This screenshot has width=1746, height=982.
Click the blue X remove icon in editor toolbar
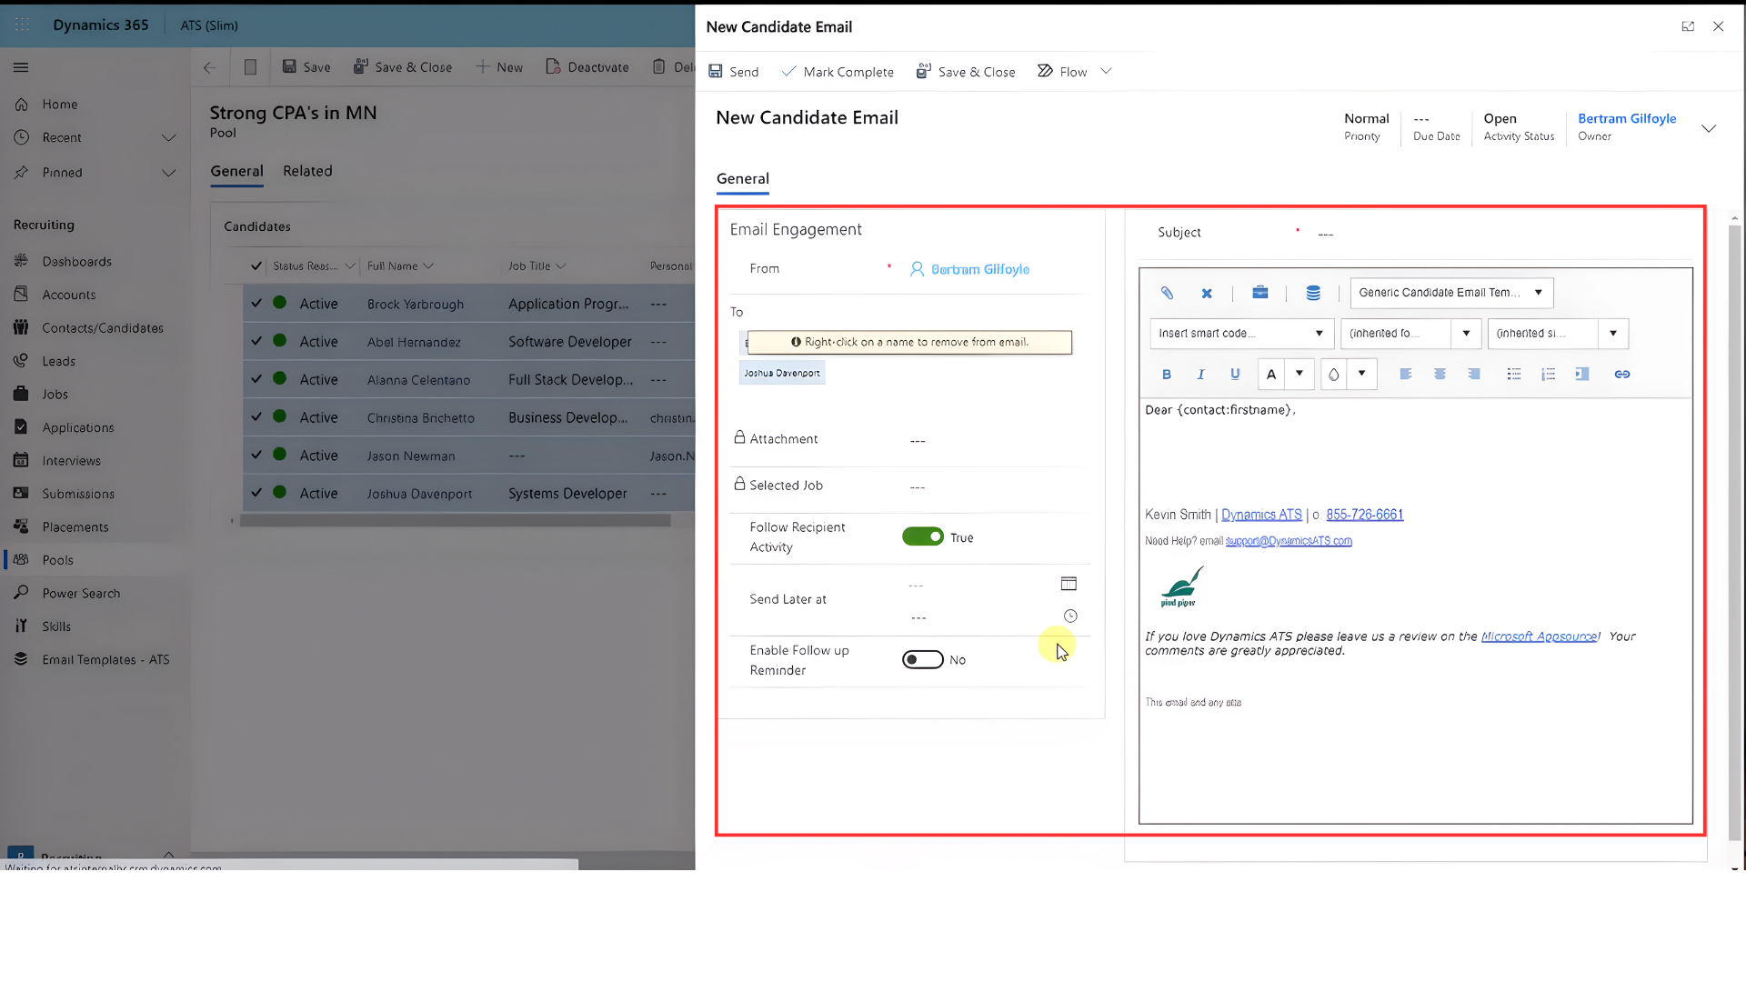(1207, 293)
